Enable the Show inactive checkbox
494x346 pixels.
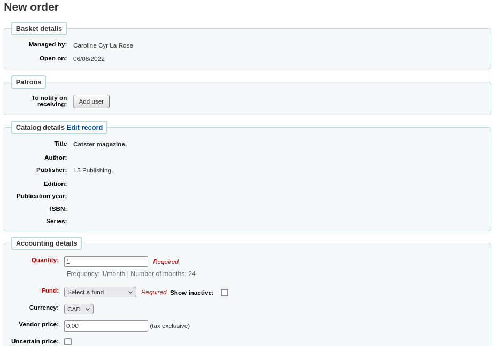pos(225,293)
